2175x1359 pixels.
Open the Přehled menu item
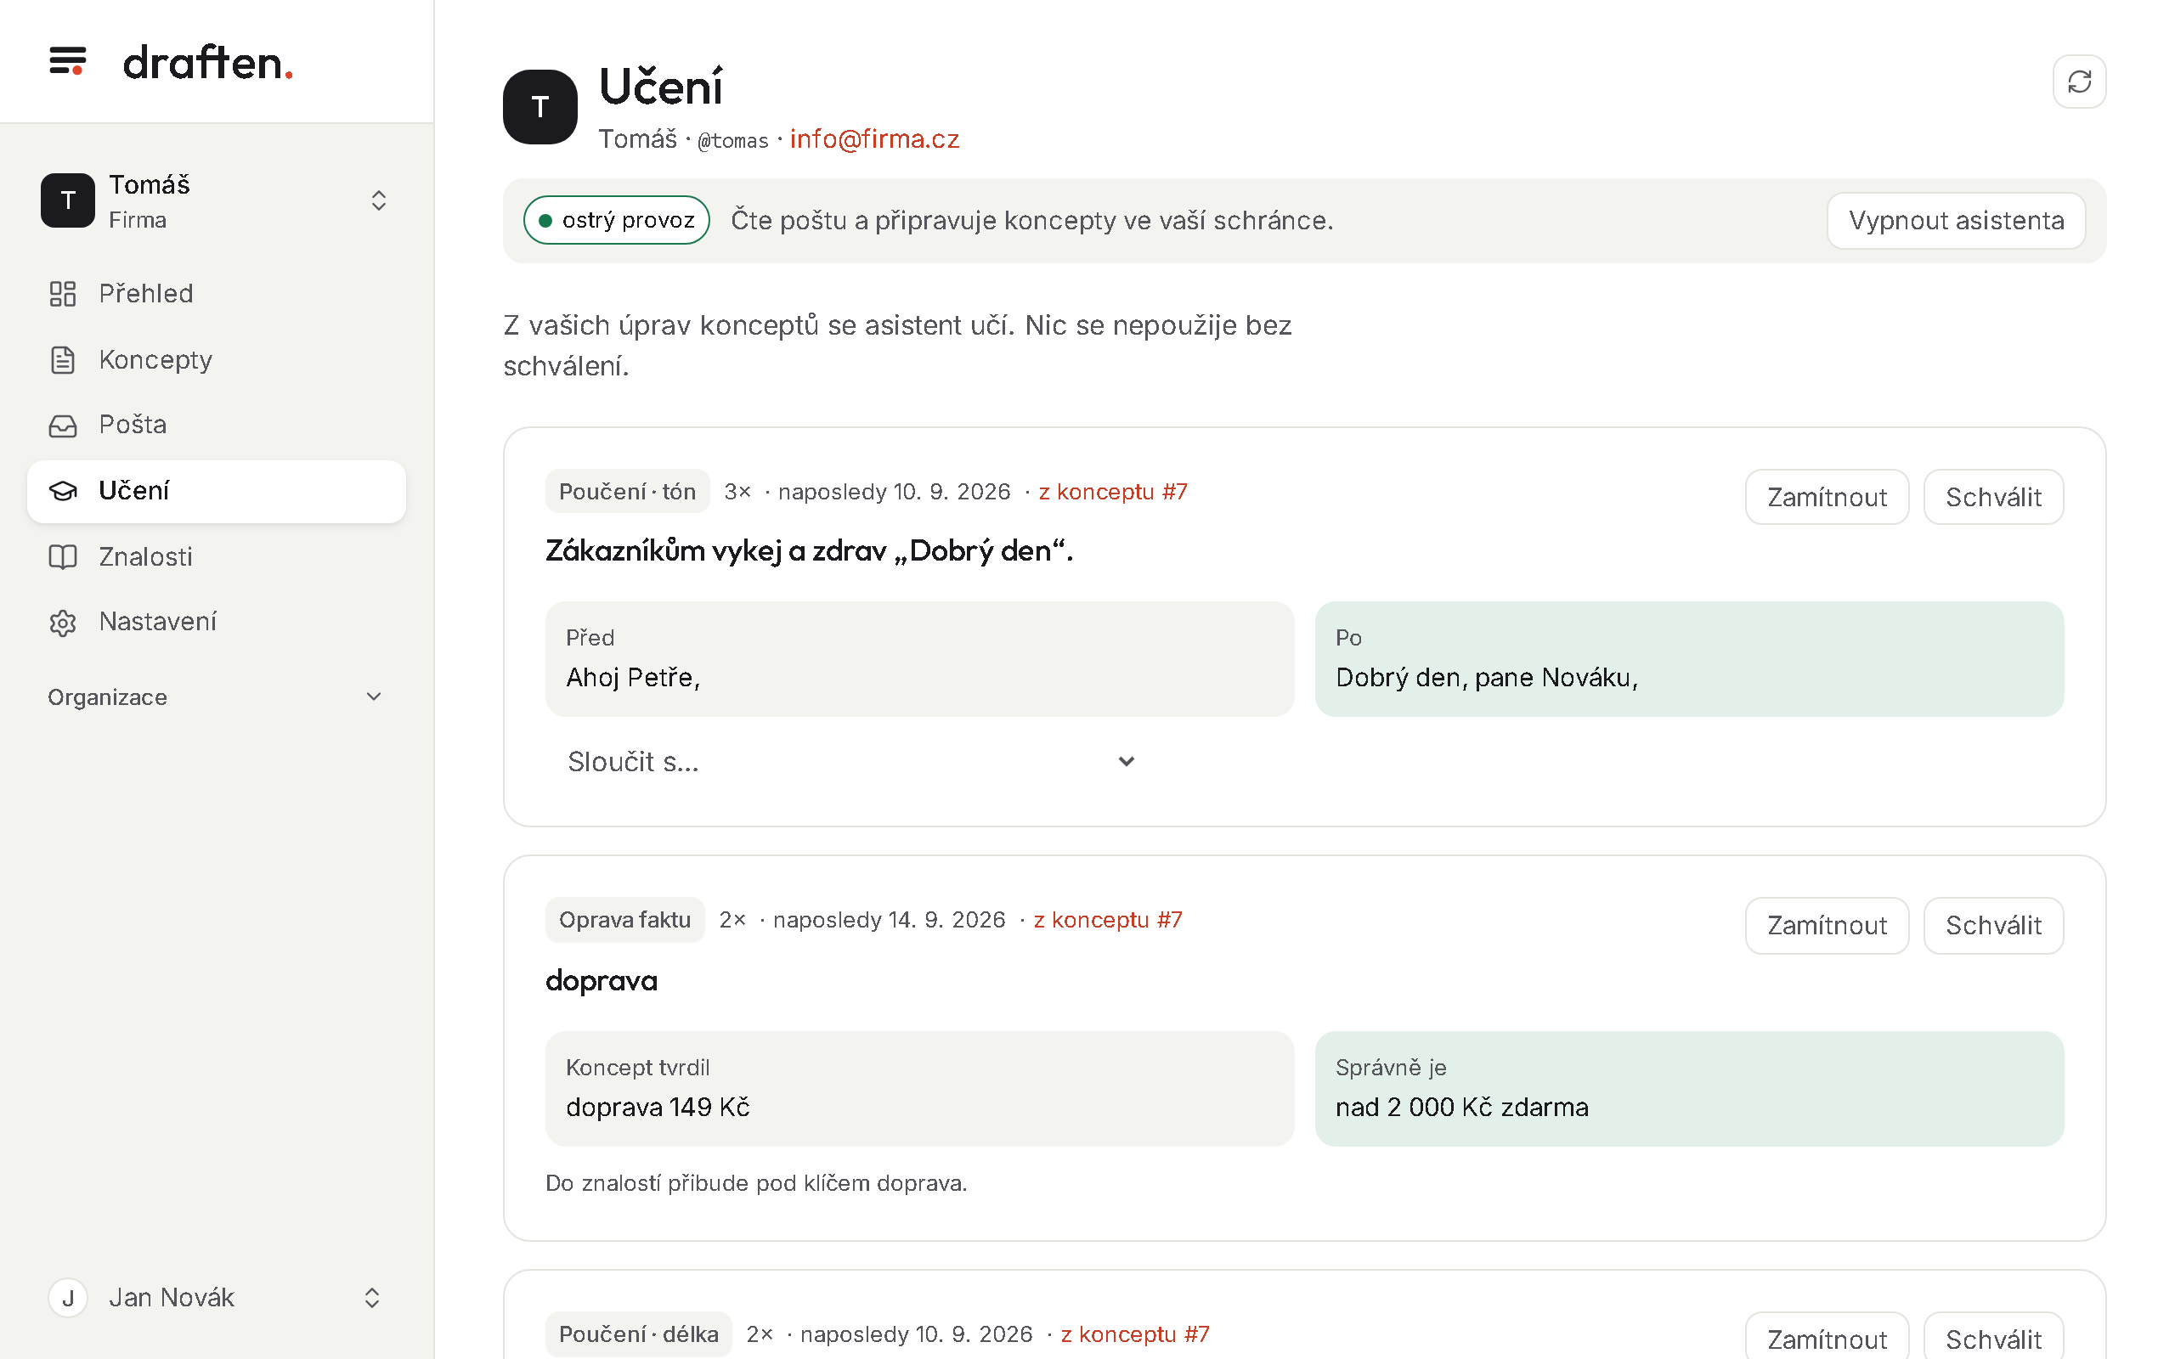pyautogui.click(x=217, y=294)
